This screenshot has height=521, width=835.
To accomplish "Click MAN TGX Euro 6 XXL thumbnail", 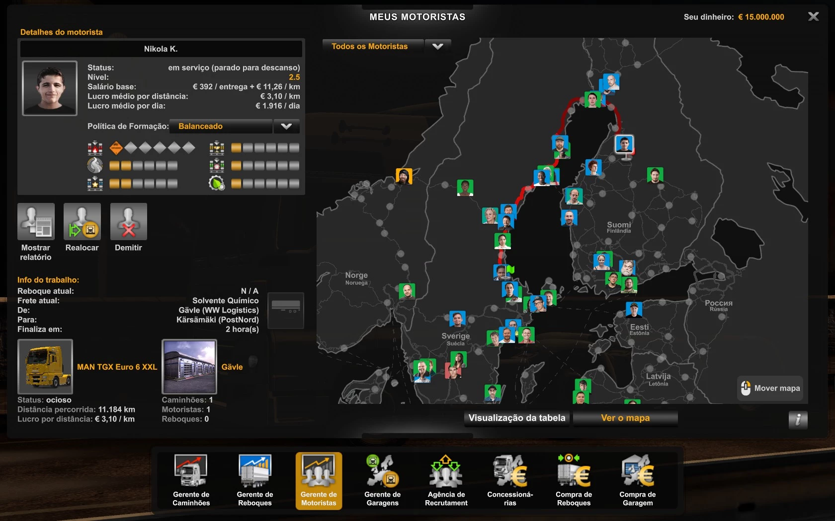I will point(45,367).
